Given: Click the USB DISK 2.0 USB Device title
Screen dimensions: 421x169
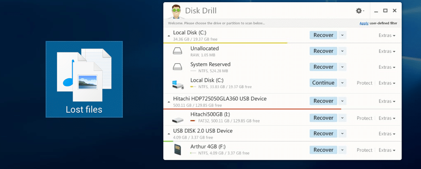Looking at the screenshot, I should pyautogui.click(x=203, y=131).
